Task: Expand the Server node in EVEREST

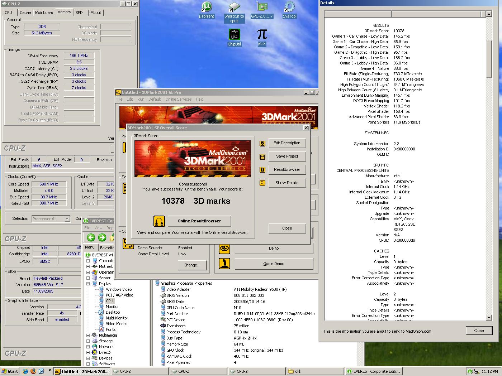Action: point(88,278)
